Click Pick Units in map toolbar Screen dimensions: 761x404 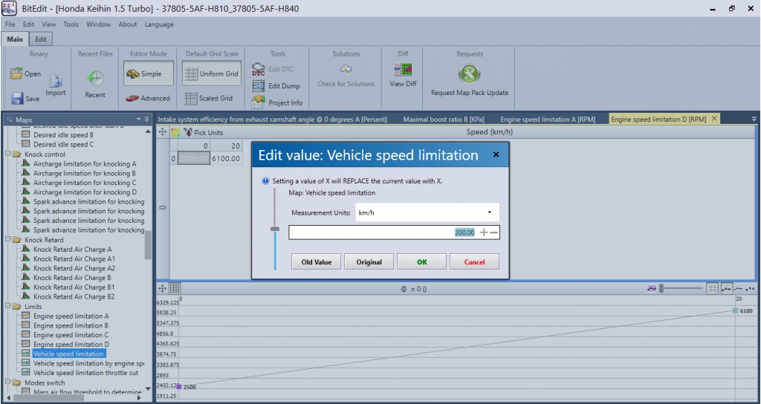204,132
